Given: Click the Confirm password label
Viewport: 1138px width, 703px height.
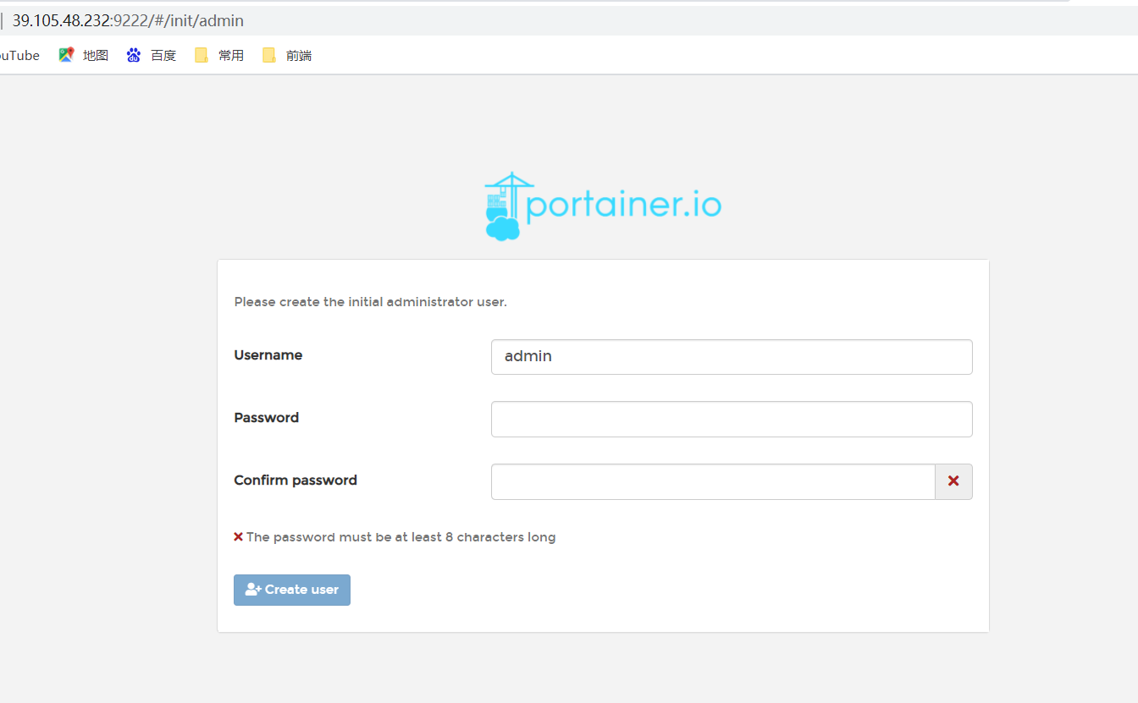Looking at the screenshot, I should tap(296, 481).
